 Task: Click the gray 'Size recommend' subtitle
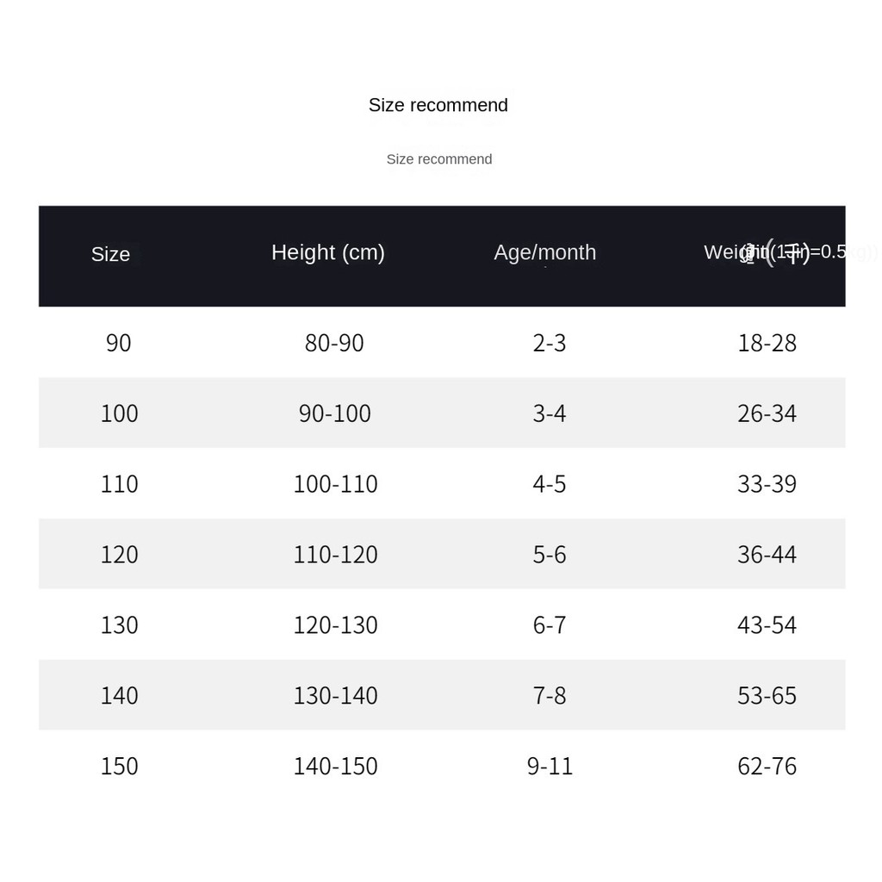tap(439, 159)
